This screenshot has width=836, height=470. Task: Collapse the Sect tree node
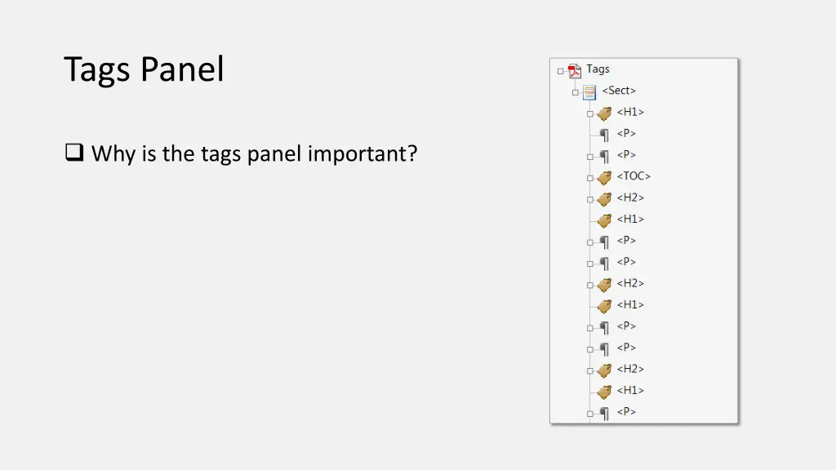pyautogui.click(x=576, y=92)
